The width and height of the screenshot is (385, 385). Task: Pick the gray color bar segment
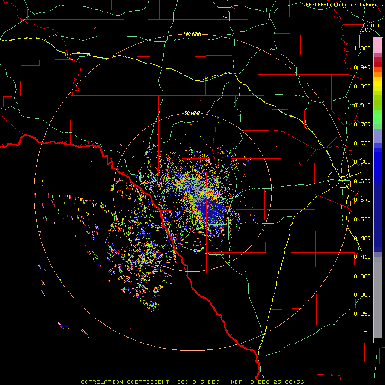(x=378, y=297)
